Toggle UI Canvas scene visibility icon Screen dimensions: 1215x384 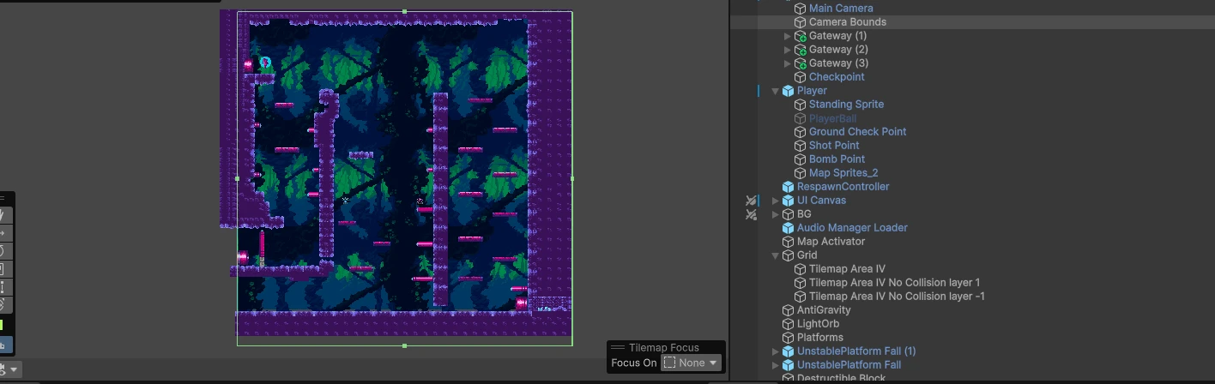click(751, 201)
